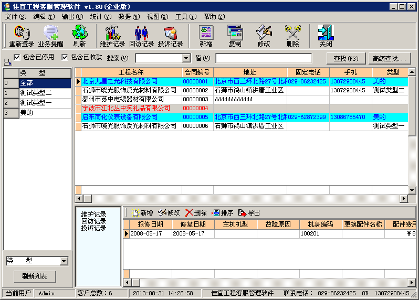Select row 启东南化仪表设备有限公司
The width and height of the screenshot is (419, 300).
click(x=242, y=117)
